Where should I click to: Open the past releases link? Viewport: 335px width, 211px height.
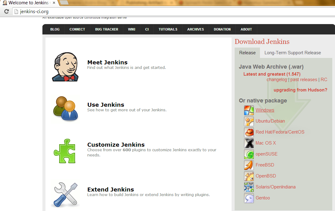(304, 80)
